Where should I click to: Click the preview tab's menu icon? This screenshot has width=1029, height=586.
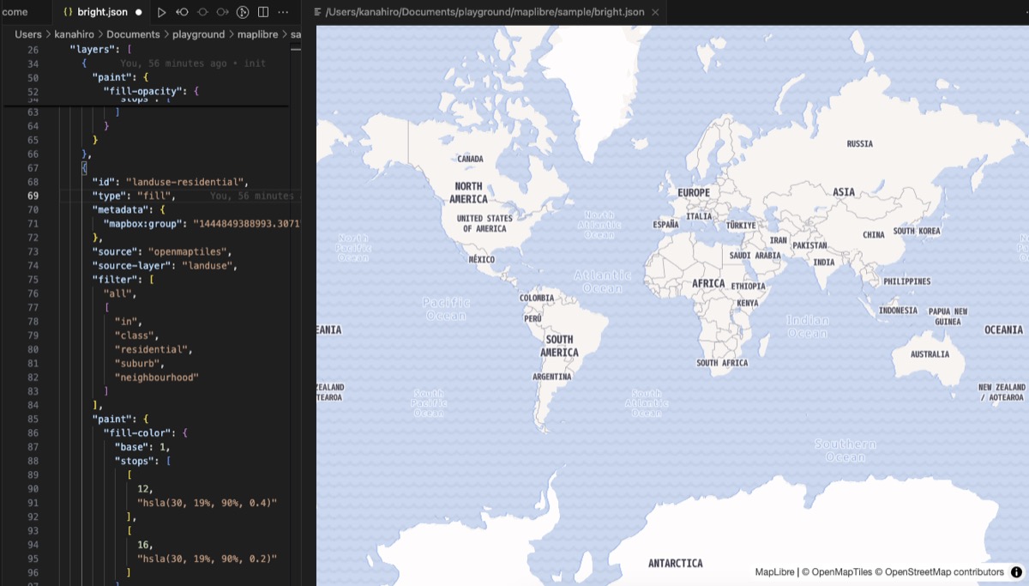318,12
